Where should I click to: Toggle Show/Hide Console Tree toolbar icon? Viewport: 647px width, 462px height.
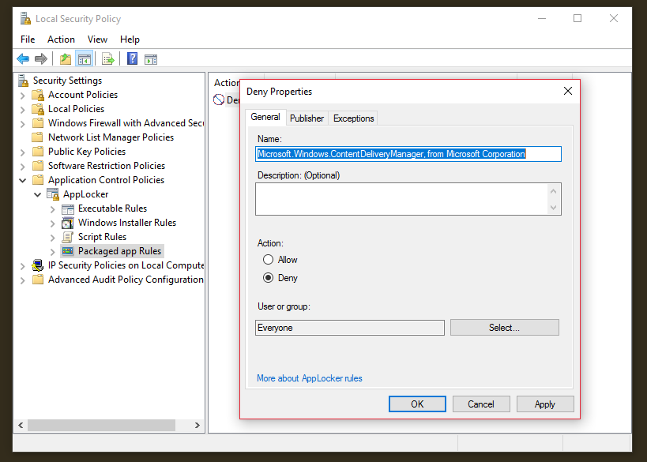pos(85,59)
